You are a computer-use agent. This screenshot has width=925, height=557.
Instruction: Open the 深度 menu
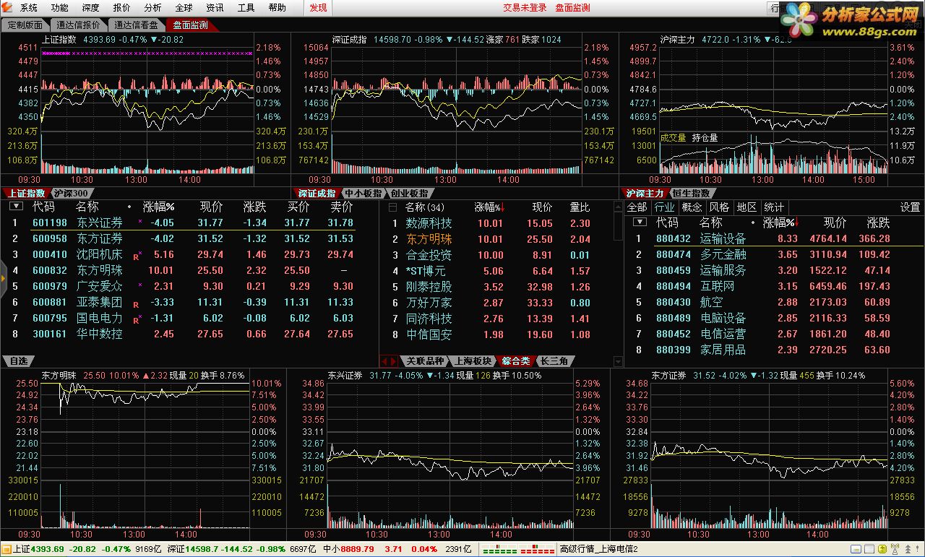pos(90,8)
